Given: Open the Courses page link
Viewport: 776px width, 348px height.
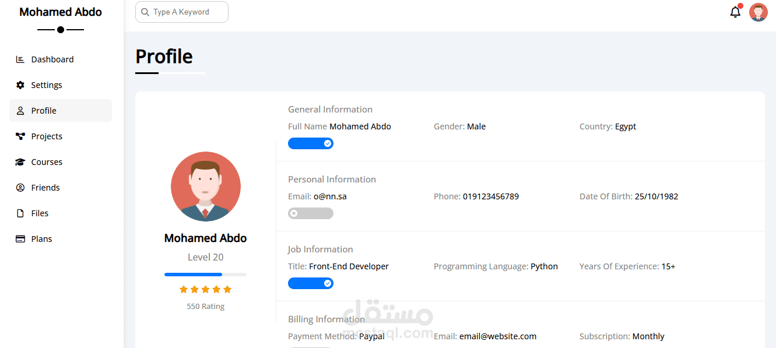Looking at the screenshot, I should pyautogui.click(x=47, y=162).
